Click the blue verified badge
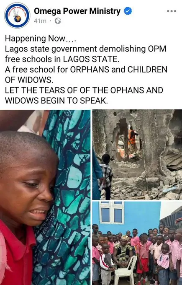The width and height of the screenshot is (182, 285). [128, 11]
